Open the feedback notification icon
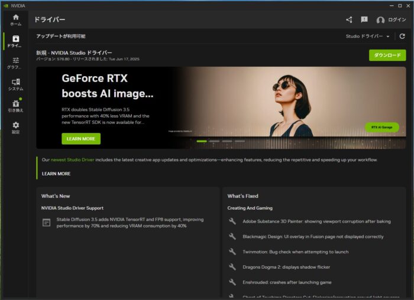The height and width of the screenshot is (300, 414). [364, 19]
